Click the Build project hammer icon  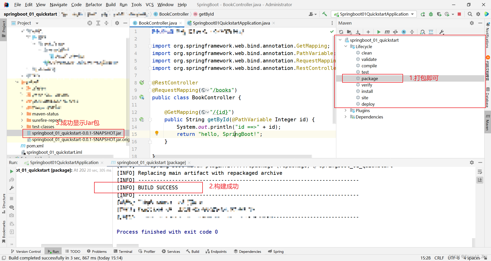[x=325, y=14]
